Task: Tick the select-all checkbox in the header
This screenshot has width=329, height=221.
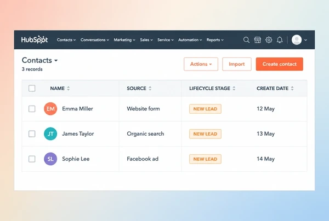Action: coord(32,88)
